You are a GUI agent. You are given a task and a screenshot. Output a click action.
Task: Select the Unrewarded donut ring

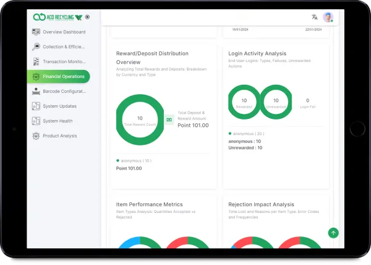(276, 101)
